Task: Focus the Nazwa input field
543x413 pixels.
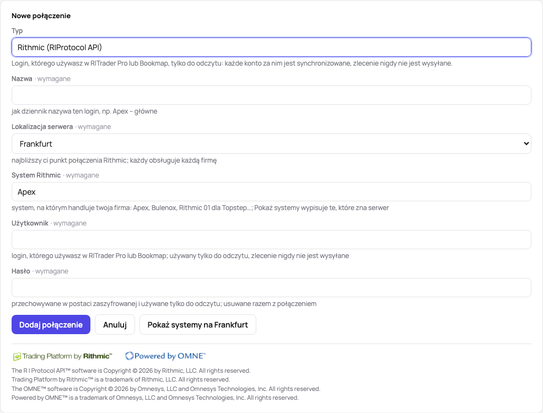Action: click(x=271, y=95)
